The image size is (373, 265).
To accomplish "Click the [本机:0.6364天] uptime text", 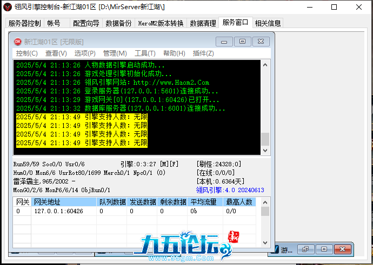I will tap(221, 182).
